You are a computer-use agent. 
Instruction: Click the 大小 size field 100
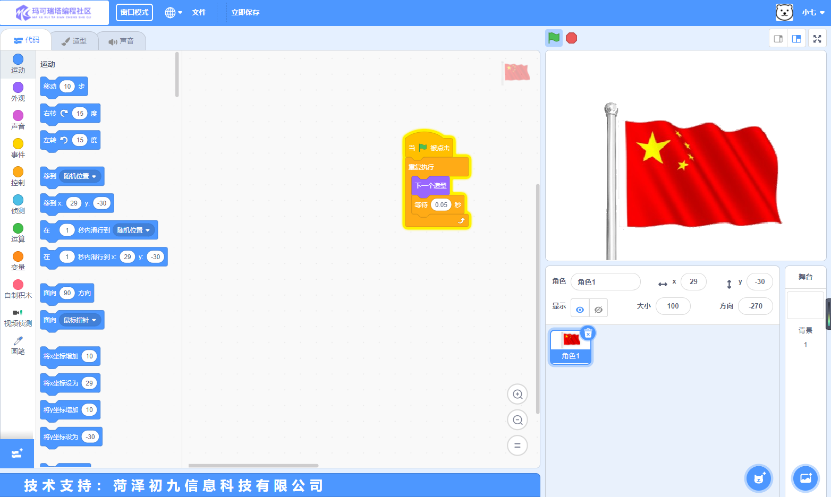coord(673,306)
